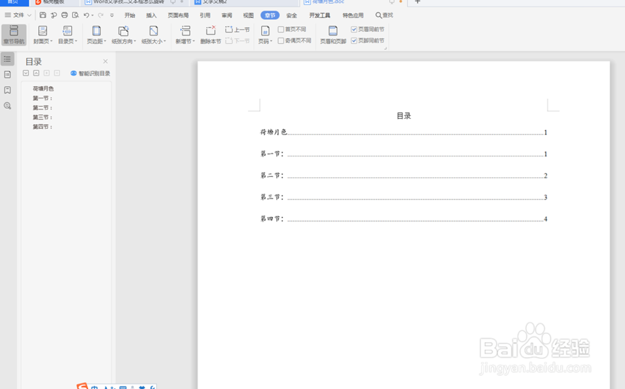Switch to the 稻壳模板 tab

53,2
